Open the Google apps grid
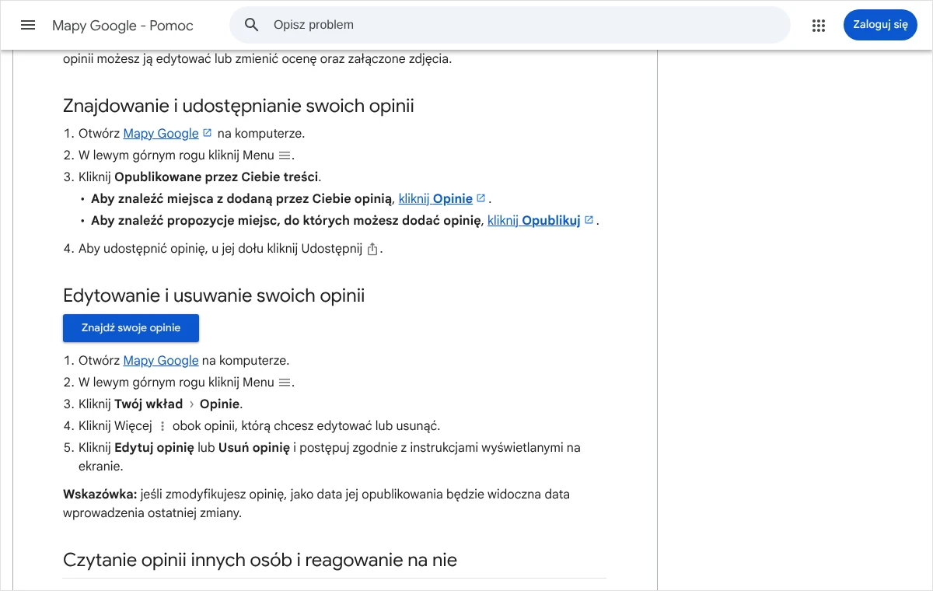This screenshot has width=933, height=591. pyautogui.click(x=818, y=25)
